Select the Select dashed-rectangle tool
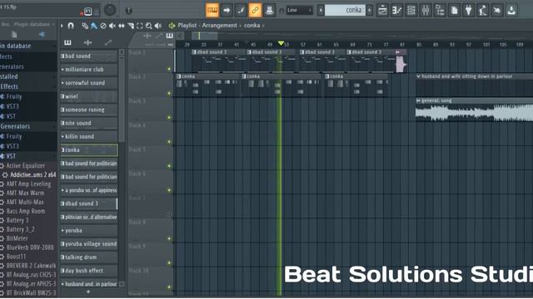This screenshot has height=299, width=533. coord(140,26)
